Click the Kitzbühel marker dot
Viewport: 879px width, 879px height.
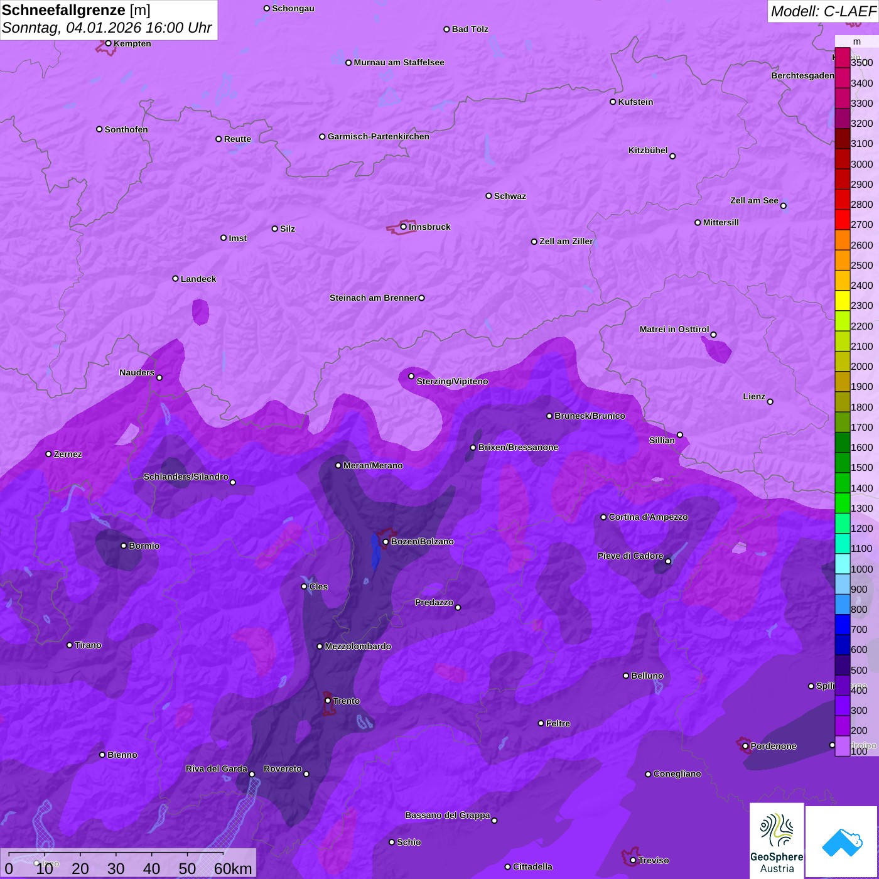(x=672, y=156)
